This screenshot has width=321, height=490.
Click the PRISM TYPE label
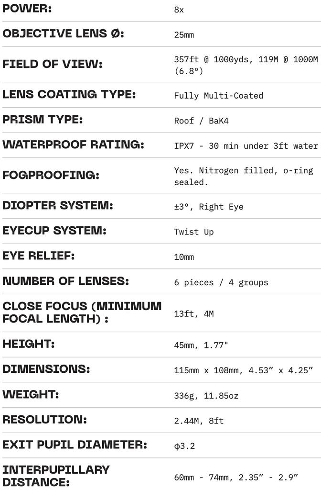click(43, 120)
